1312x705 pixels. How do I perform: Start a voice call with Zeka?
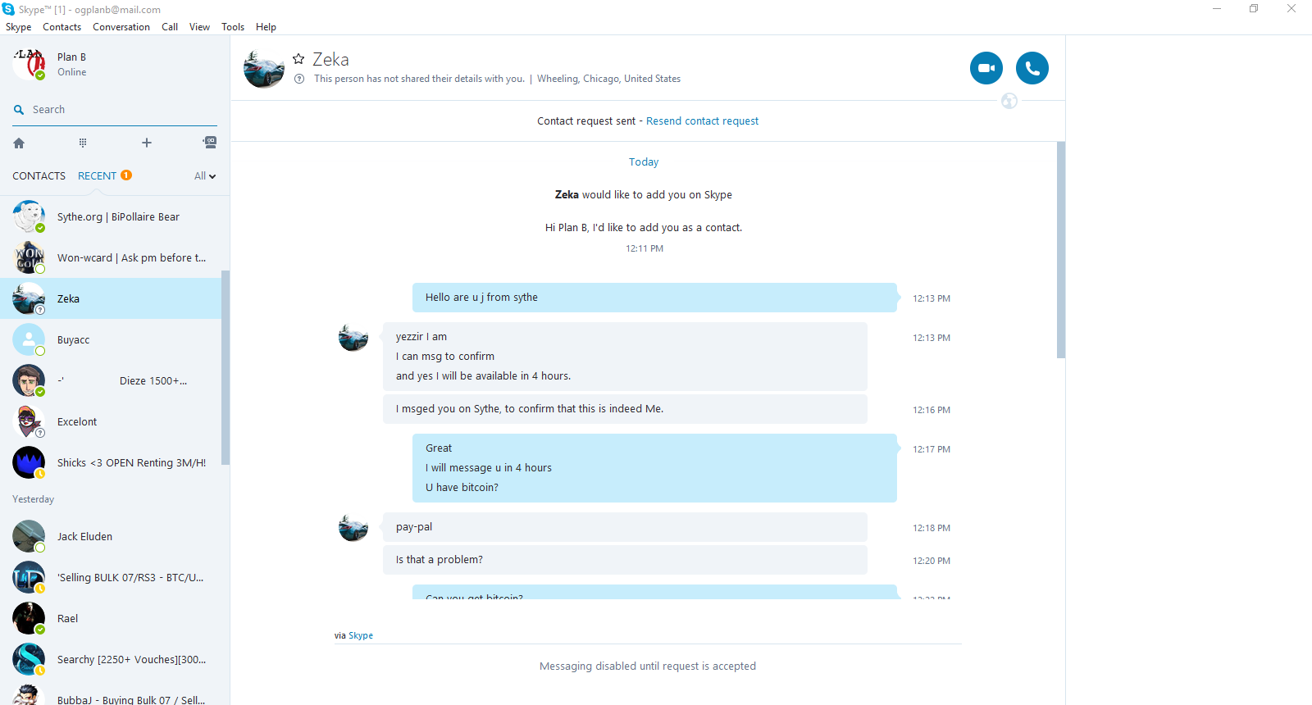click(1032, 68)
